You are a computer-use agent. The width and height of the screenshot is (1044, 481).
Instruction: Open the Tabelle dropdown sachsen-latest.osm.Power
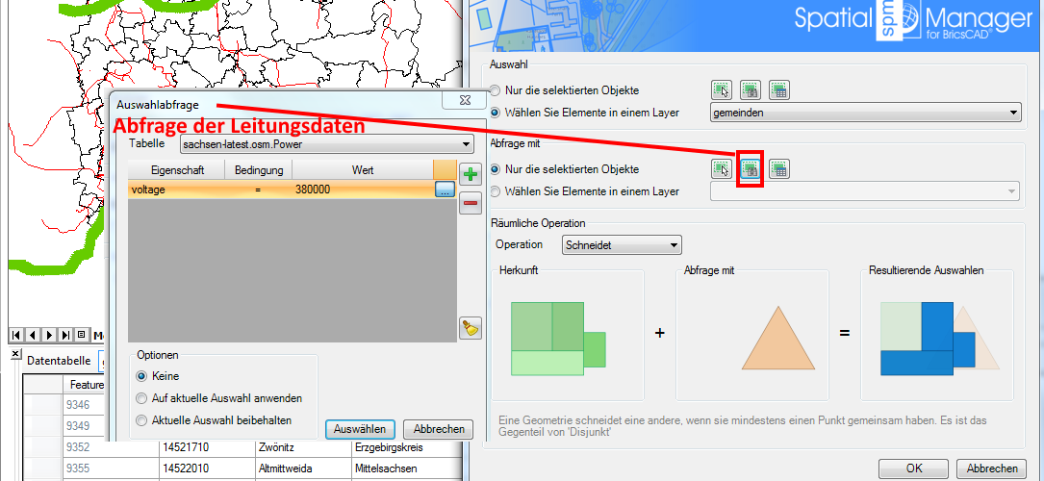pos(327,144)
